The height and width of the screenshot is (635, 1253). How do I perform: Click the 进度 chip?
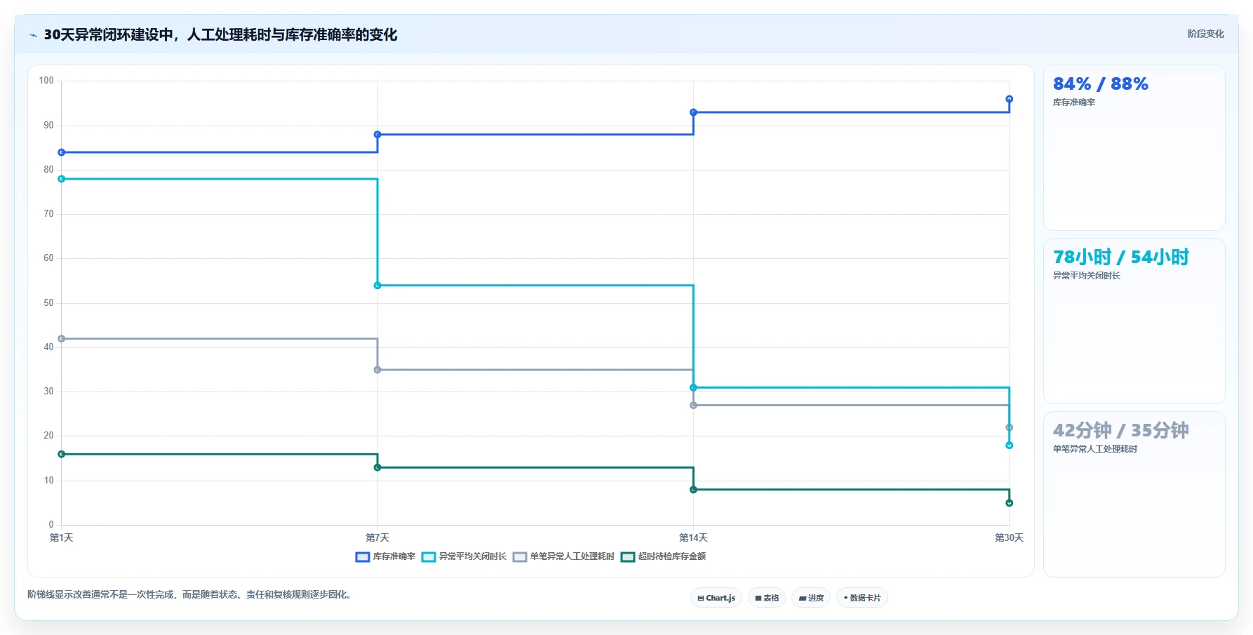pyautogui.click(x=811, y=598)
